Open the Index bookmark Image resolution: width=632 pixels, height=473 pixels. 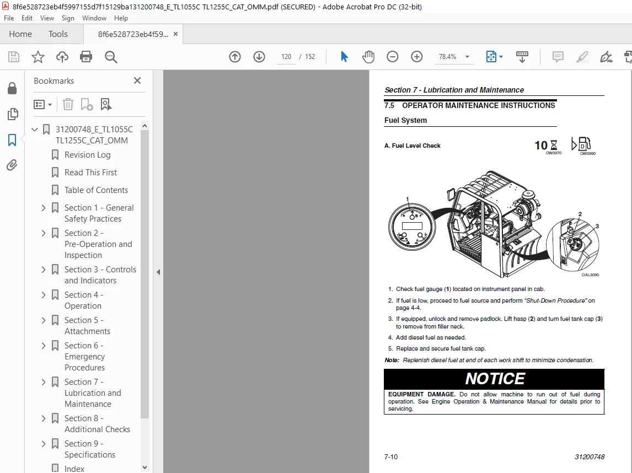[x=74, y=469]
